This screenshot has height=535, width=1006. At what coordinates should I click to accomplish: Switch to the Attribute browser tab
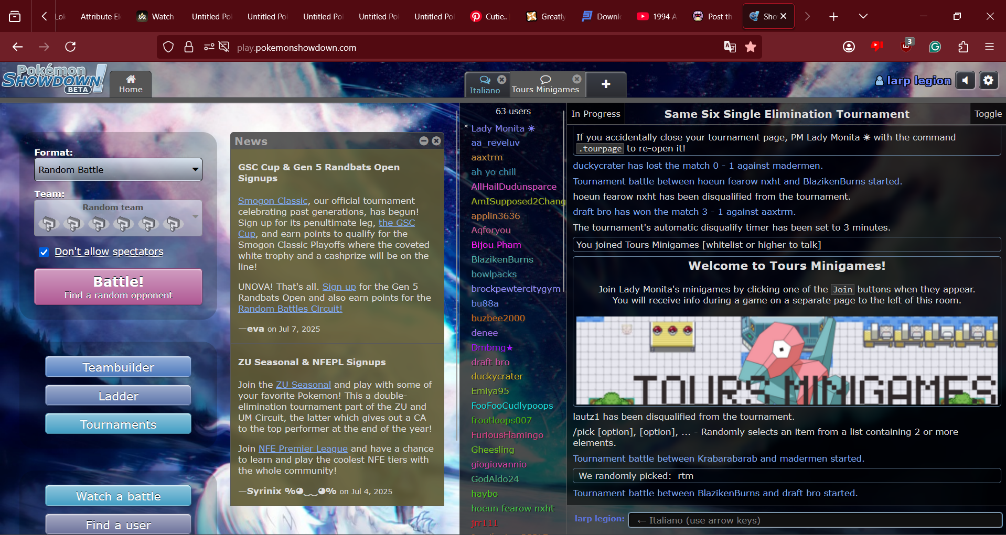coord(100,16)
